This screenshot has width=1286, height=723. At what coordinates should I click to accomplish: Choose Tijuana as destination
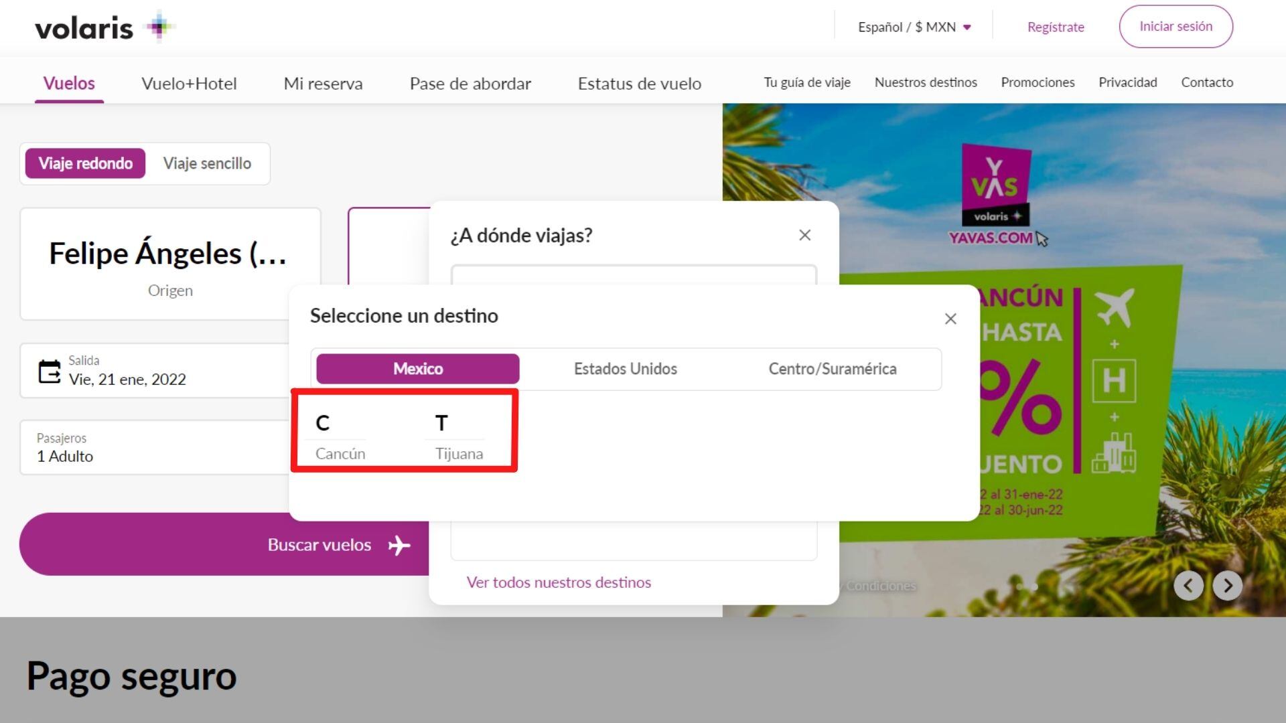459,453
